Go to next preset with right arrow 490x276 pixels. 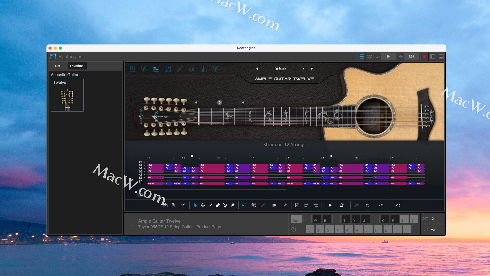303,69
